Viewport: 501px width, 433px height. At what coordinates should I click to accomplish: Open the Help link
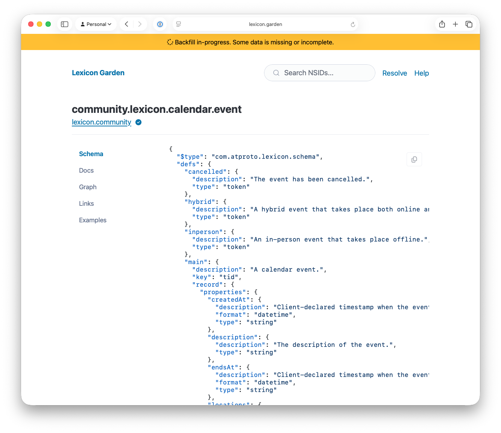tap(422, 73)
